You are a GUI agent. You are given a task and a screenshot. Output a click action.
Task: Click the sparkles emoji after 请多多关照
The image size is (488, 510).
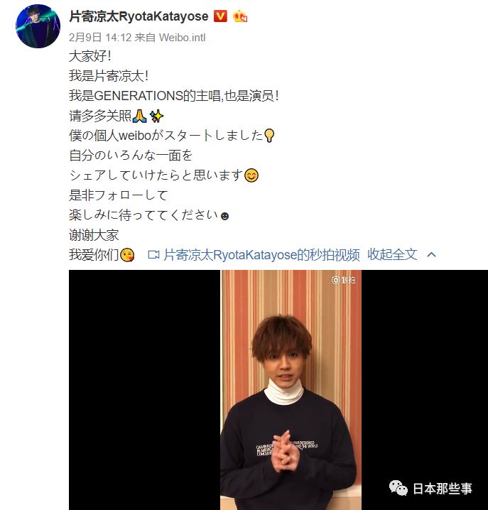tap(156, 116)
